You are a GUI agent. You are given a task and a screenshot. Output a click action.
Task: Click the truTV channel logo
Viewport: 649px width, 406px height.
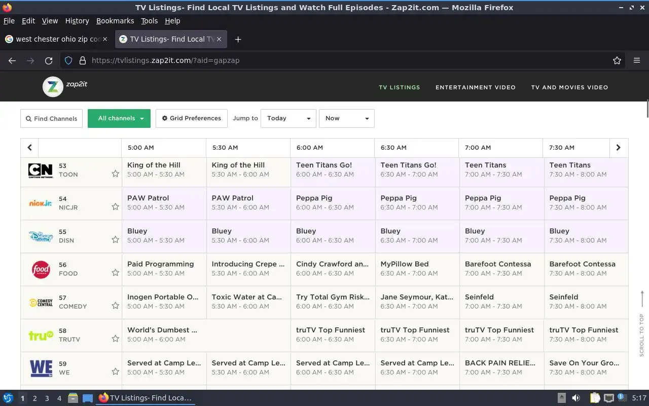pyautogui.click(x=41, y=335)
